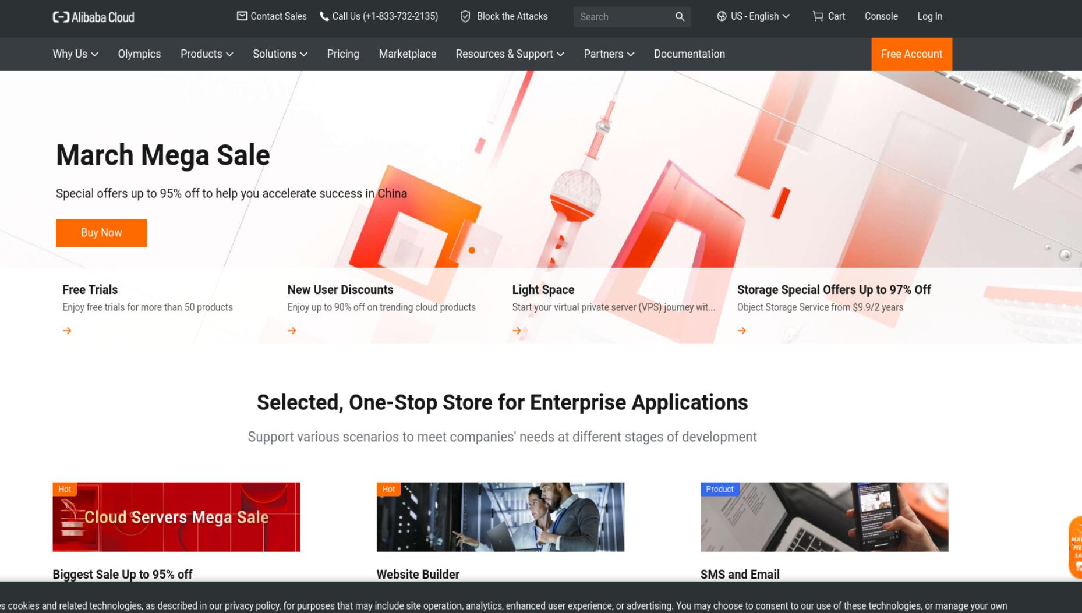Click the Buy Now button

pos(101,233)
